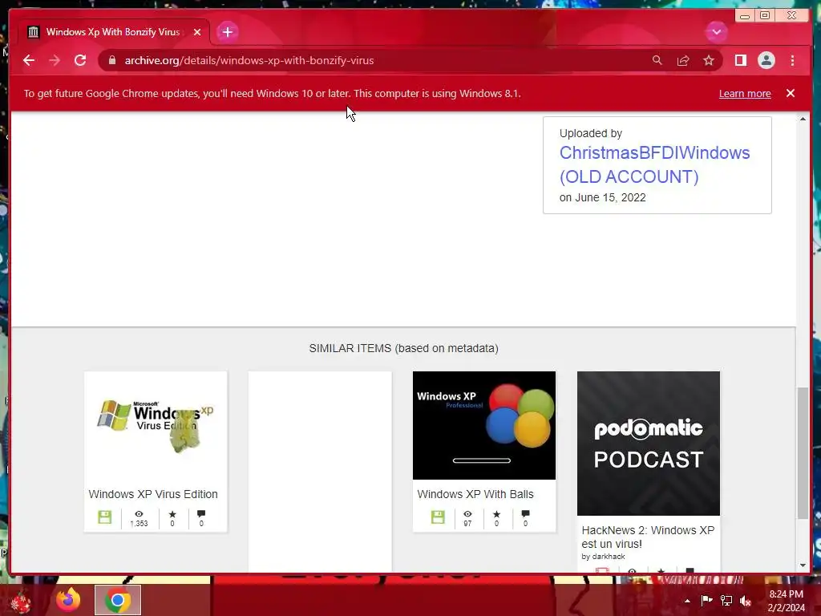Click software icon under Windows XP Virus Edition
821x616 pixels.
pyautogui.click(x=105, y=517)
